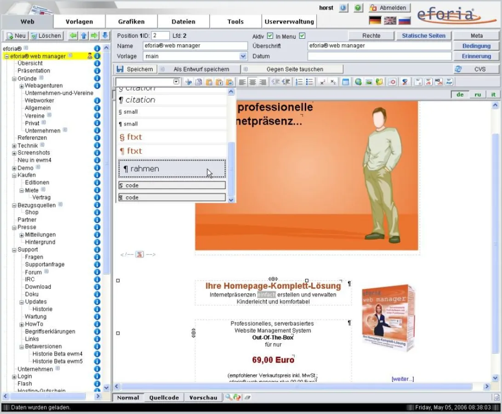Click the PHP icon in the editor toolbar
Image resolution: width=502 pixels, height=414 pixels.
(449, 82)
